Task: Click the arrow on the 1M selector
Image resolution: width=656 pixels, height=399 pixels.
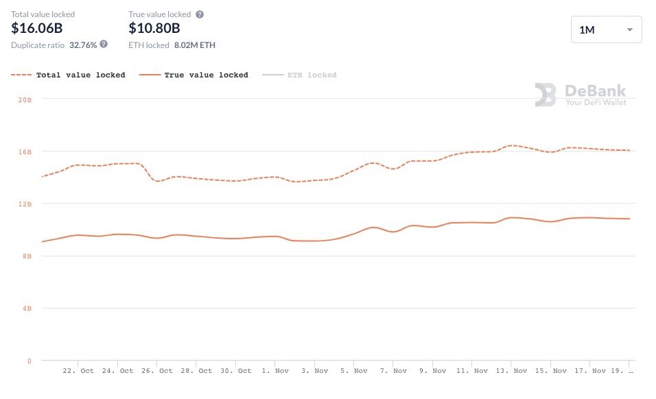Action: pyautogui.click(x=629, y=30)
